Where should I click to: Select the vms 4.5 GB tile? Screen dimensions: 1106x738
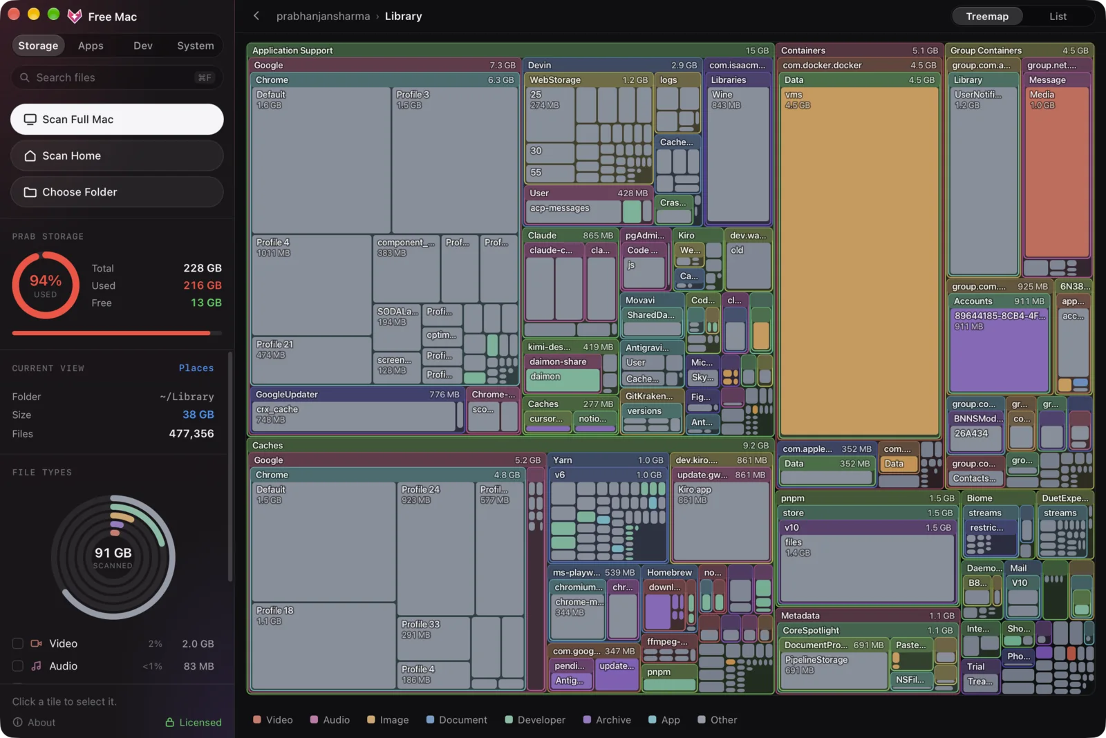click(x=859, y=261)
